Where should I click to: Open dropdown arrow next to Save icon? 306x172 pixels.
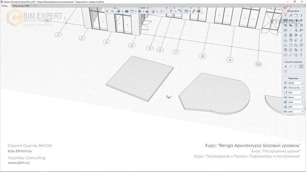tap(136, 11)
